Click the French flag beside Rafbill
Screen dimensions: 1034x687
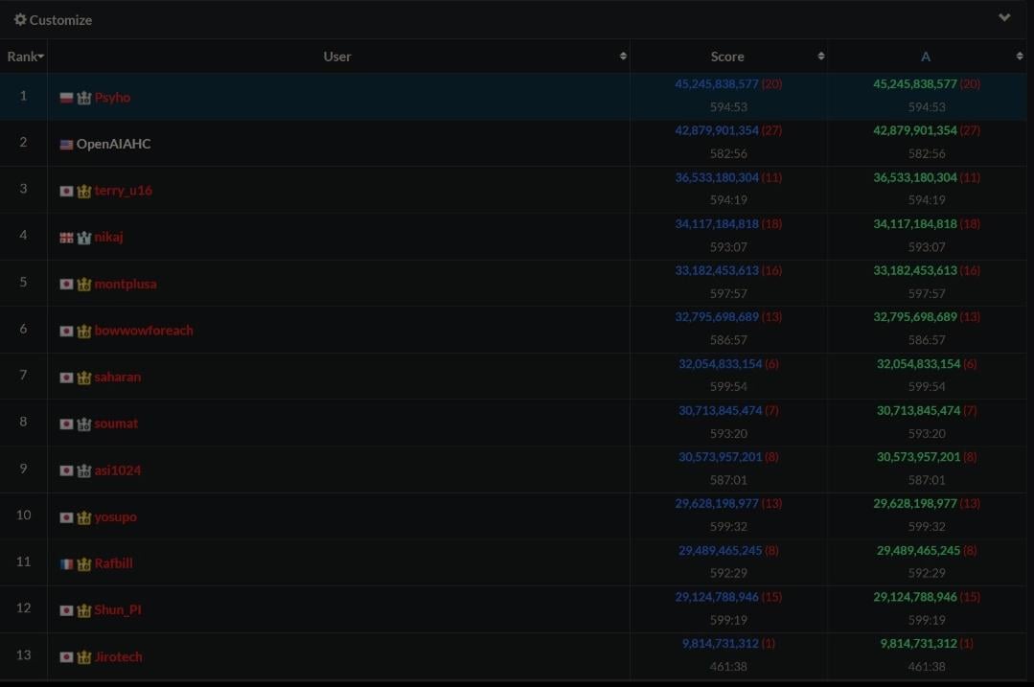pos(66,564)
